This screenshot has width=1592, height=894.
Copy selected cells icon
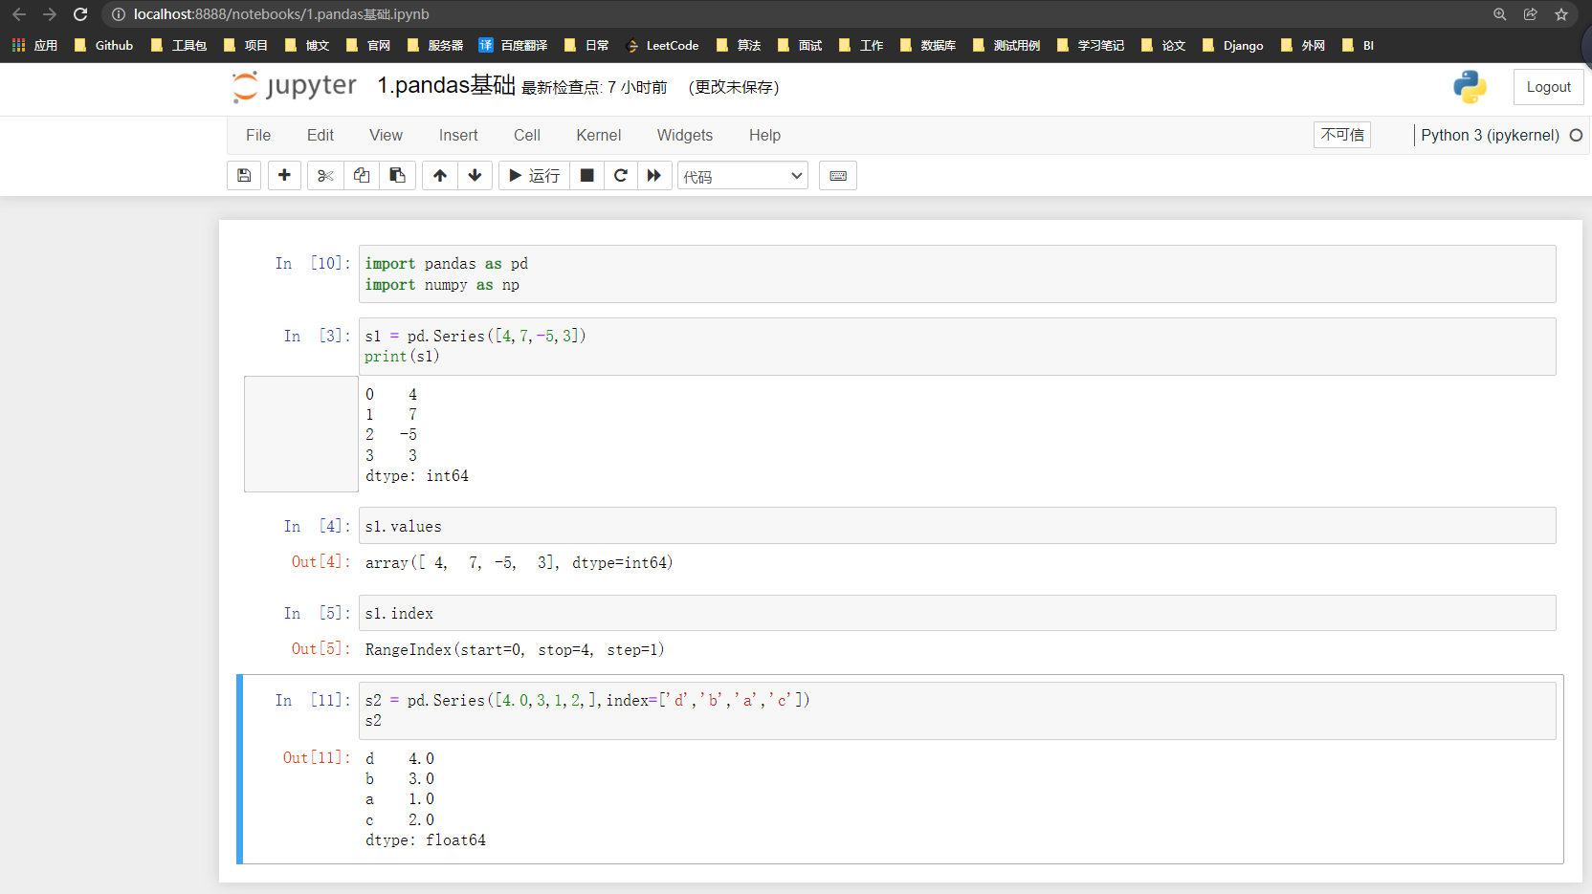[x=362, y=176]
